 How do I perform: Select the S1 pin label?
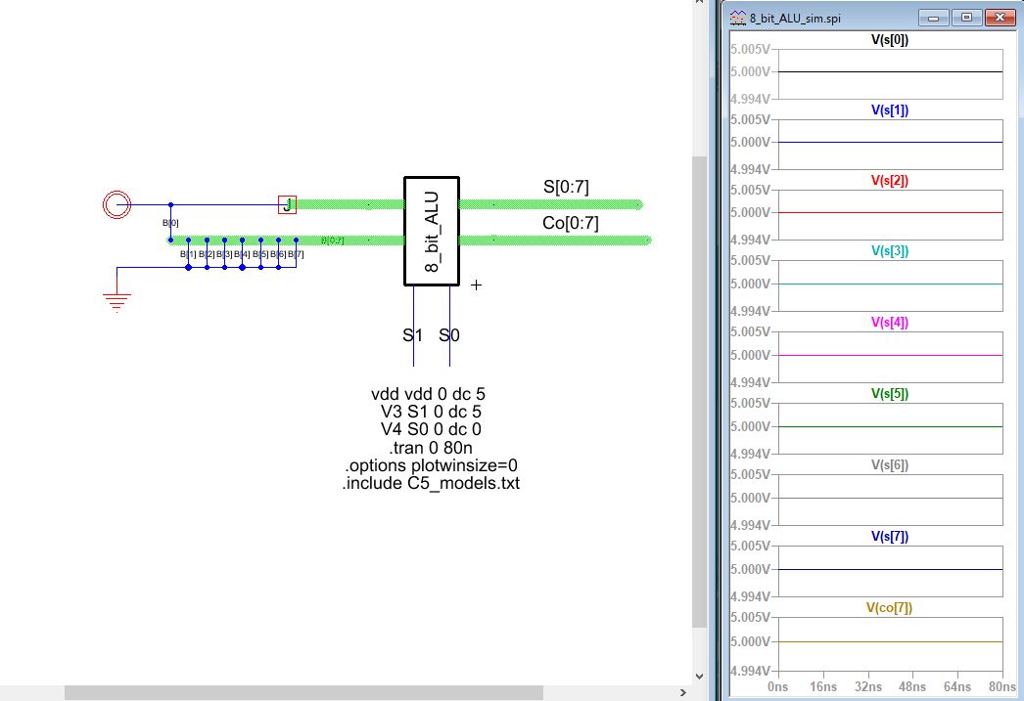click(x=413, y=335)
